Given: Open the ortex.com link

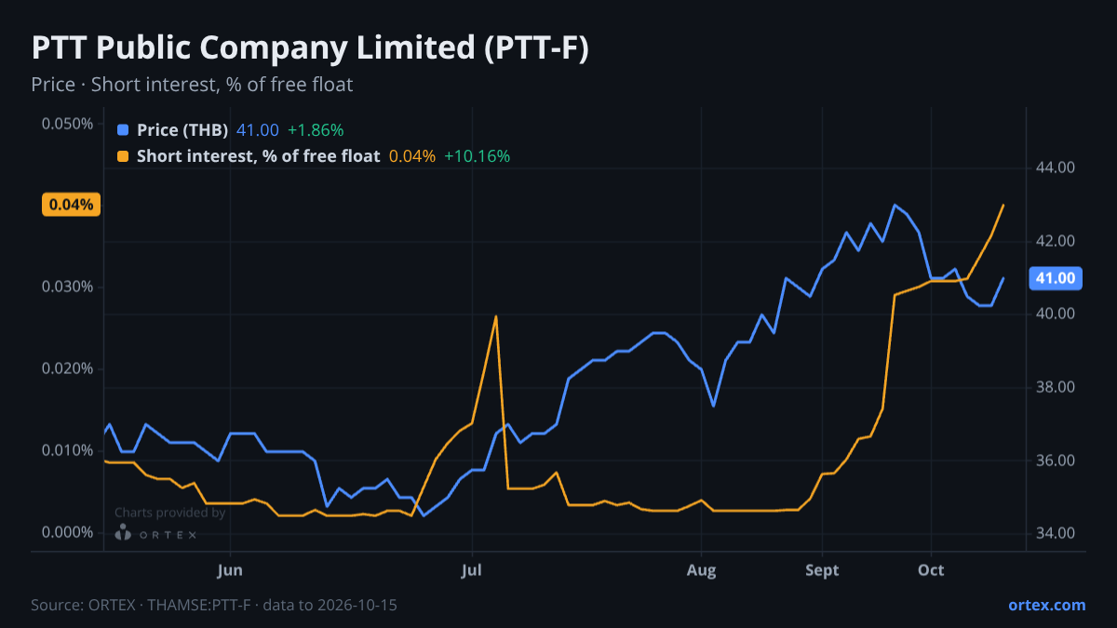Looking at the screenshot, I should click(1047, 605).
